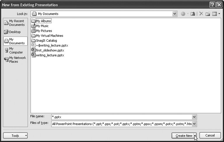Expand the Look in combo box

pyautogui.click(x=174, y=14)
